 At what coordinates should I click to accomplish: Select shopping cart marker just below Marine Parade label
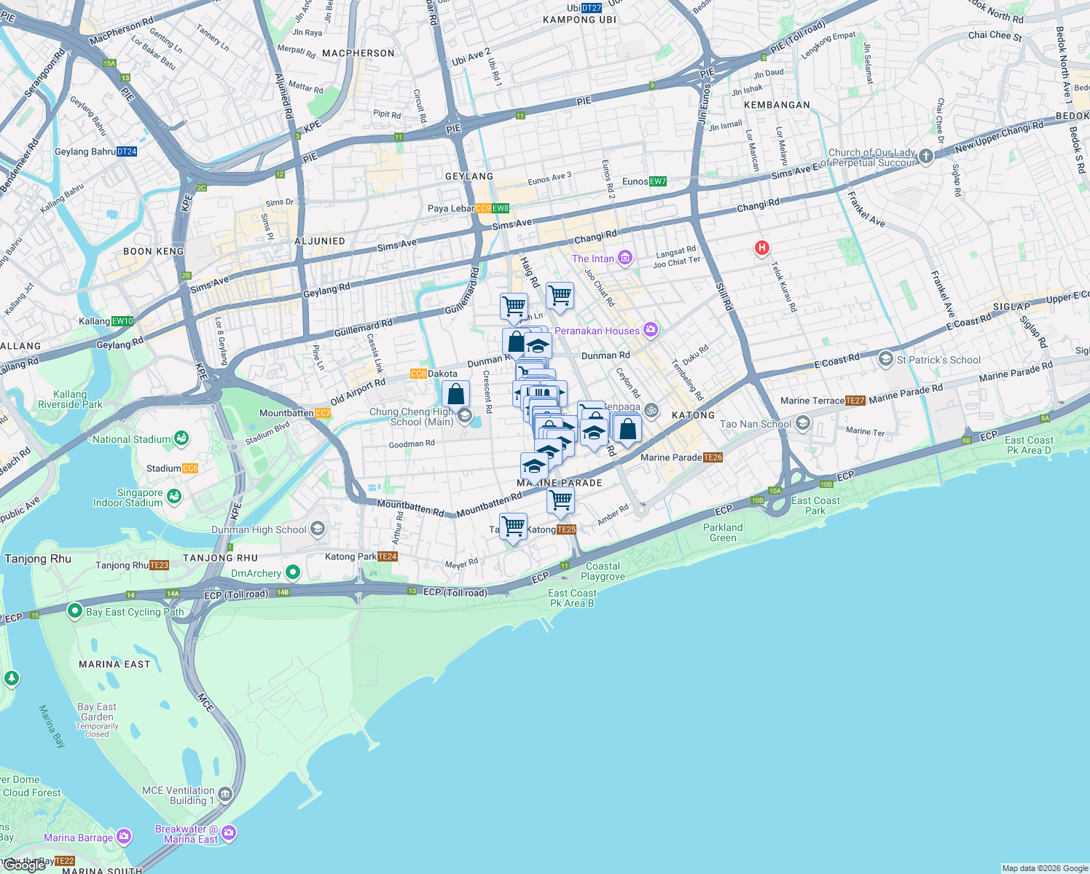(x=560, y=502)
